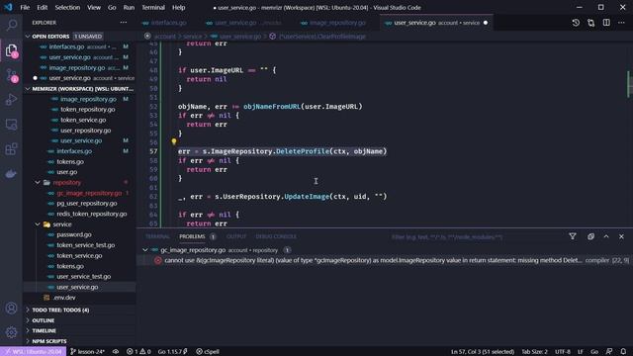Open the Go menu

coord(112,7)
